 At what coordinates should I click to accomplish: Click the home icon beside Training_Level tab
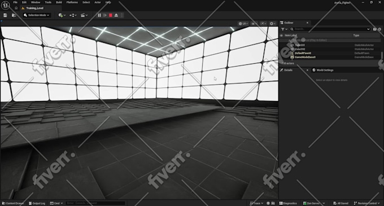tap(16, 8)
